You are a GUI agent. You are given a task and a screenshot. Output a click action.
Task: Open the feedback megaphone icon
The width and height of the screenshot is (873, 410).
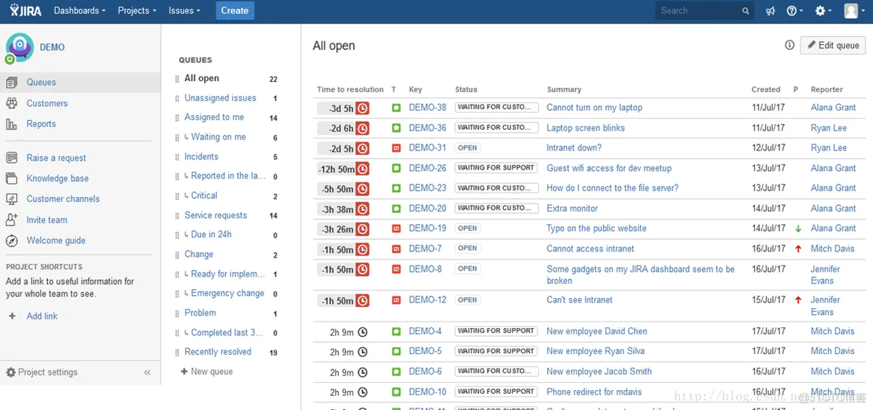pyautogui.click(x=770, y=10)
